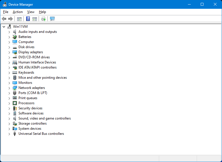
Task: Open Help via blue question mark icon
Action: pyautogui.click(x=28, y=19)
